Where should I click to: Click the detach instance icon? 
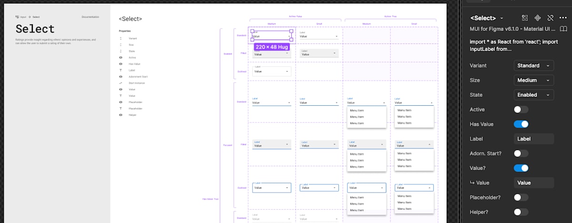click(x=550, y=18)
